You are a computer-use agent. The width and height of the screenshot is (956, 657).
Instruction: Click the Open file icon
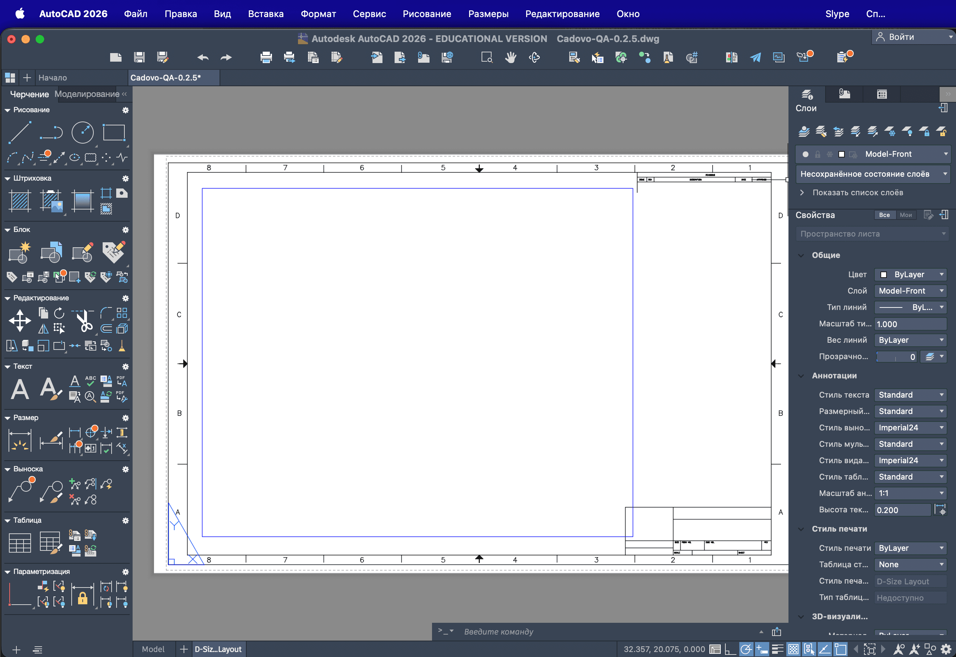pos(116,57)
